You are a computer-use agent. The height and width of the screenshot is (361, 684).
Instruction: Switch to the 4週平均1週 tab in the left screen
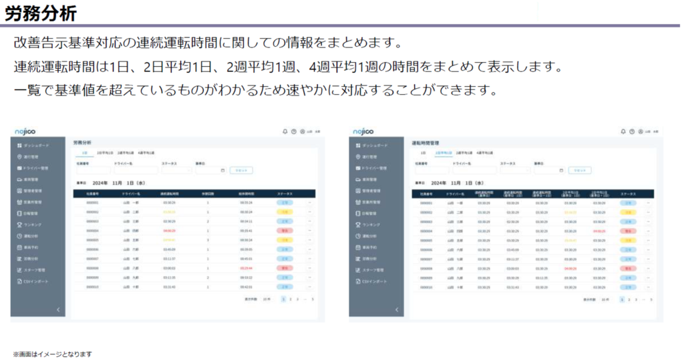146,153
